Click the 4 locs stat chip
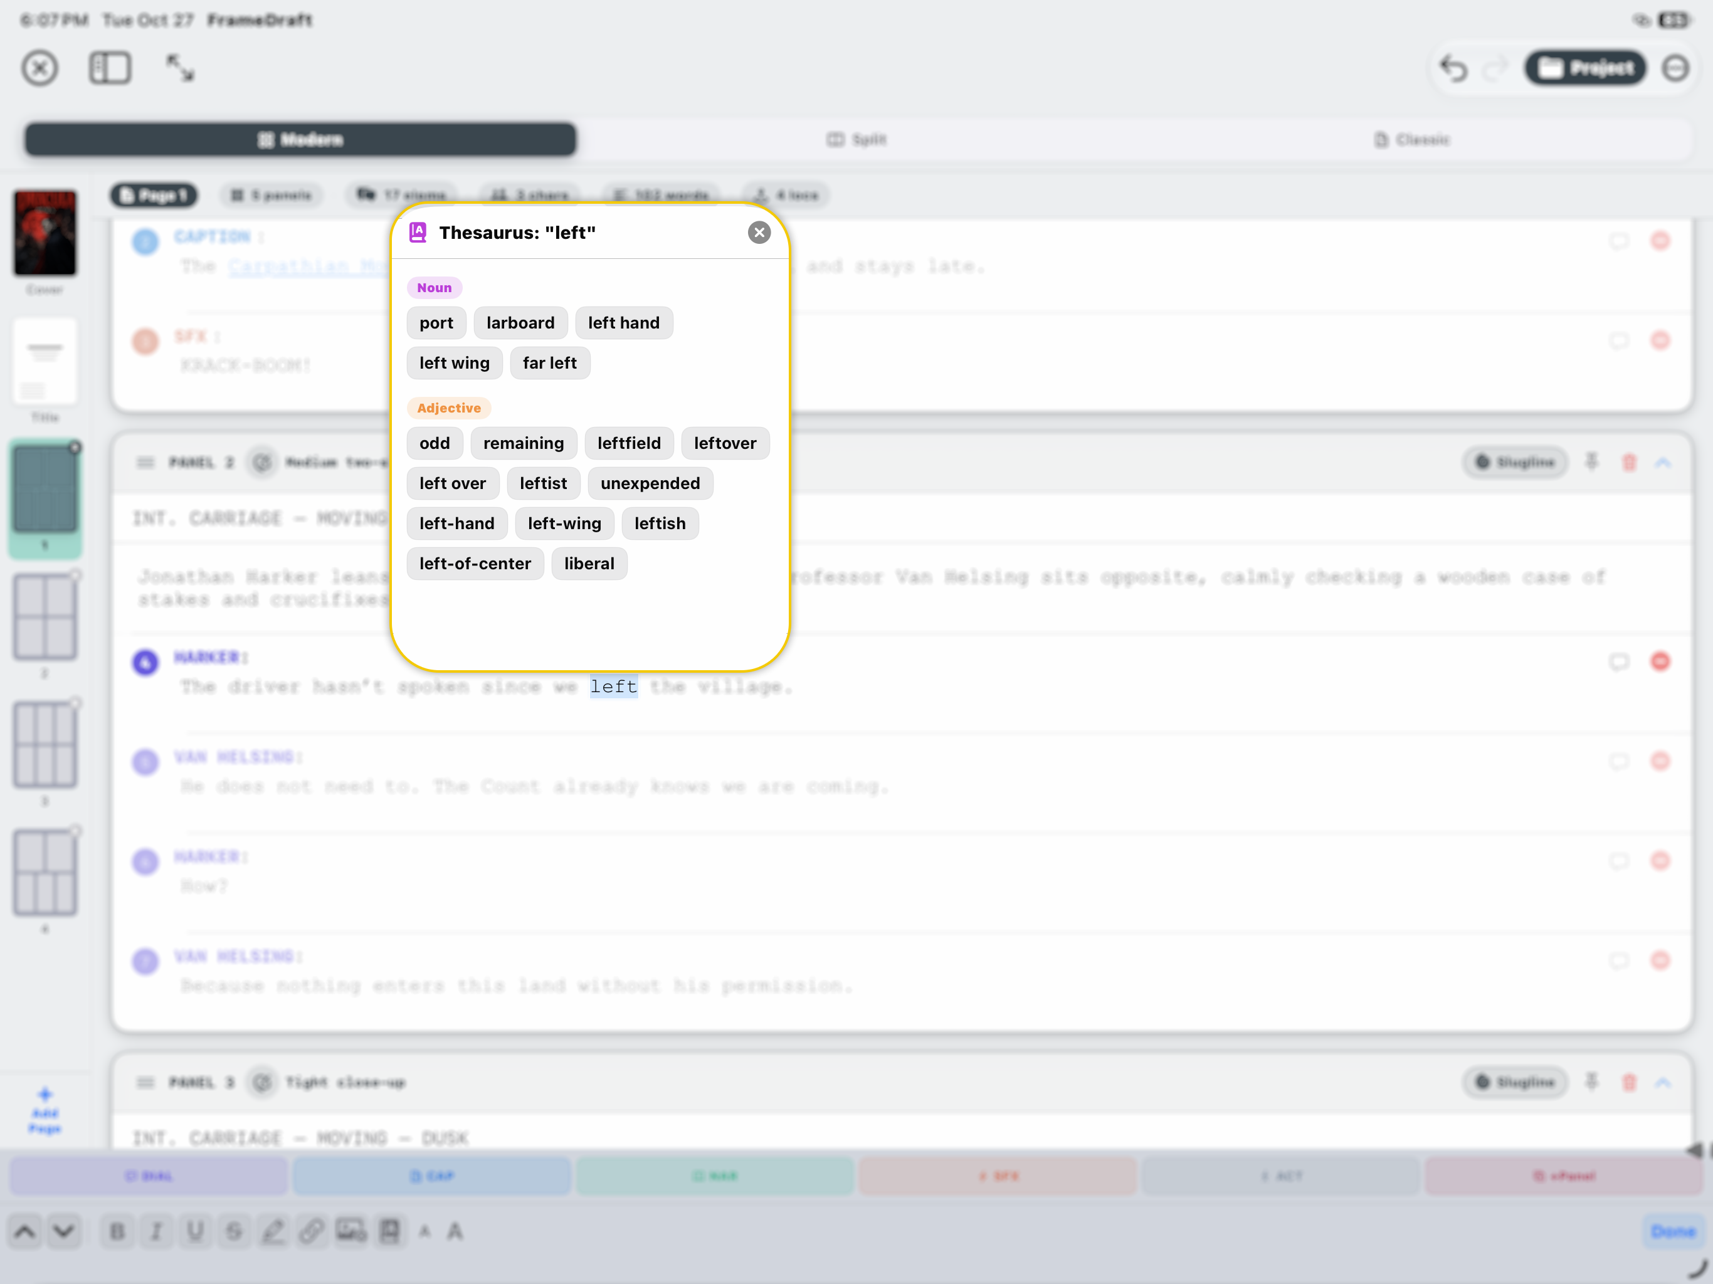Screen dimensions: 1713x1284 (x=786, y=195)
